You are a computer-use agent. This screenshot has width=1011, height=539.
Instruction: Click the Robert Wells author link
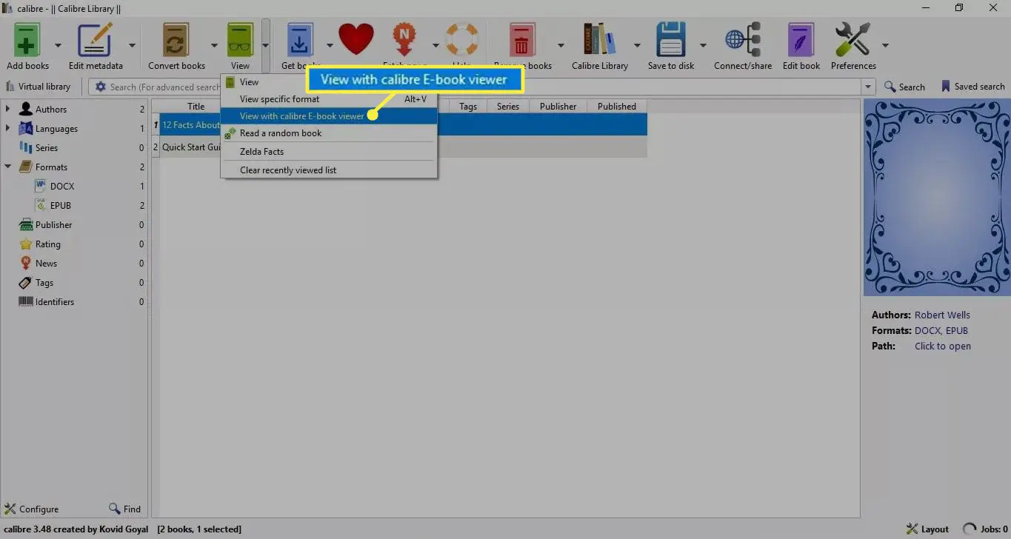click(942, 315)
